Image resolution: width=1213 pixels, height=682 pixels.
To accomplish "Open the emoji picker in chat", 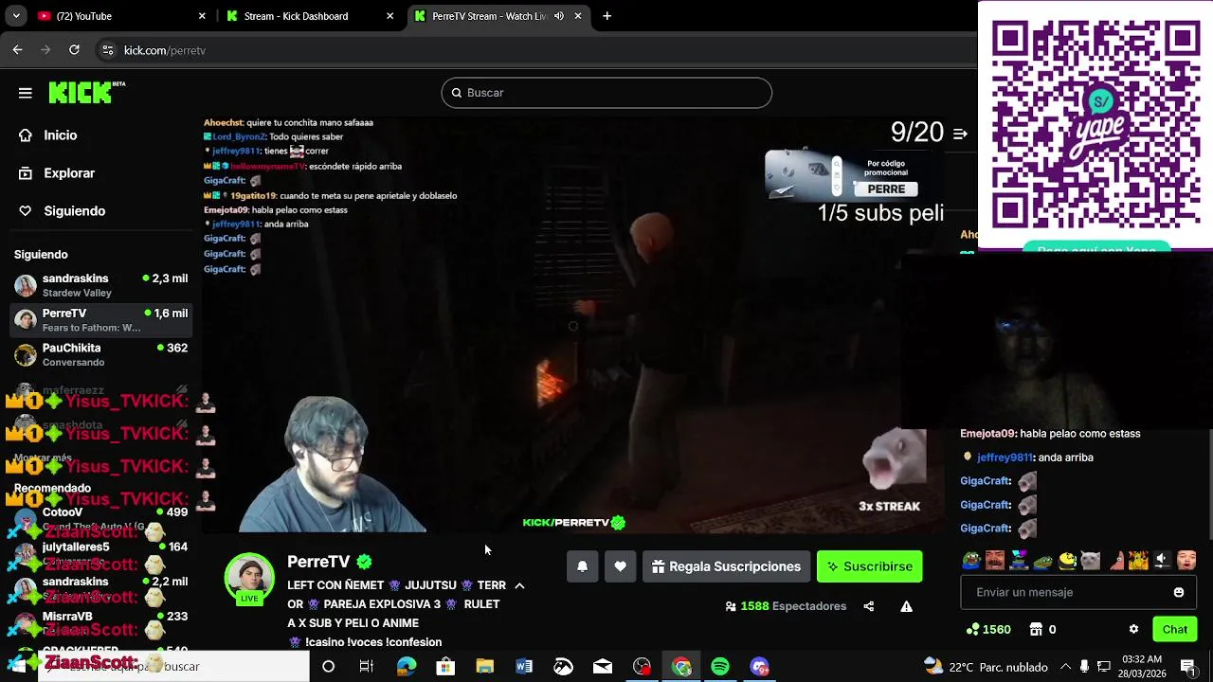I will [x=1178, y=592].
